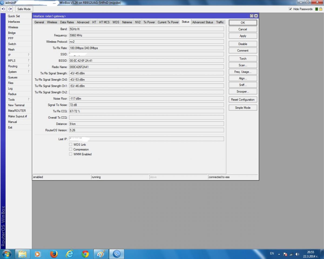Open the Tx Power tab
324x259 pixels.
(x=149, y=22)
